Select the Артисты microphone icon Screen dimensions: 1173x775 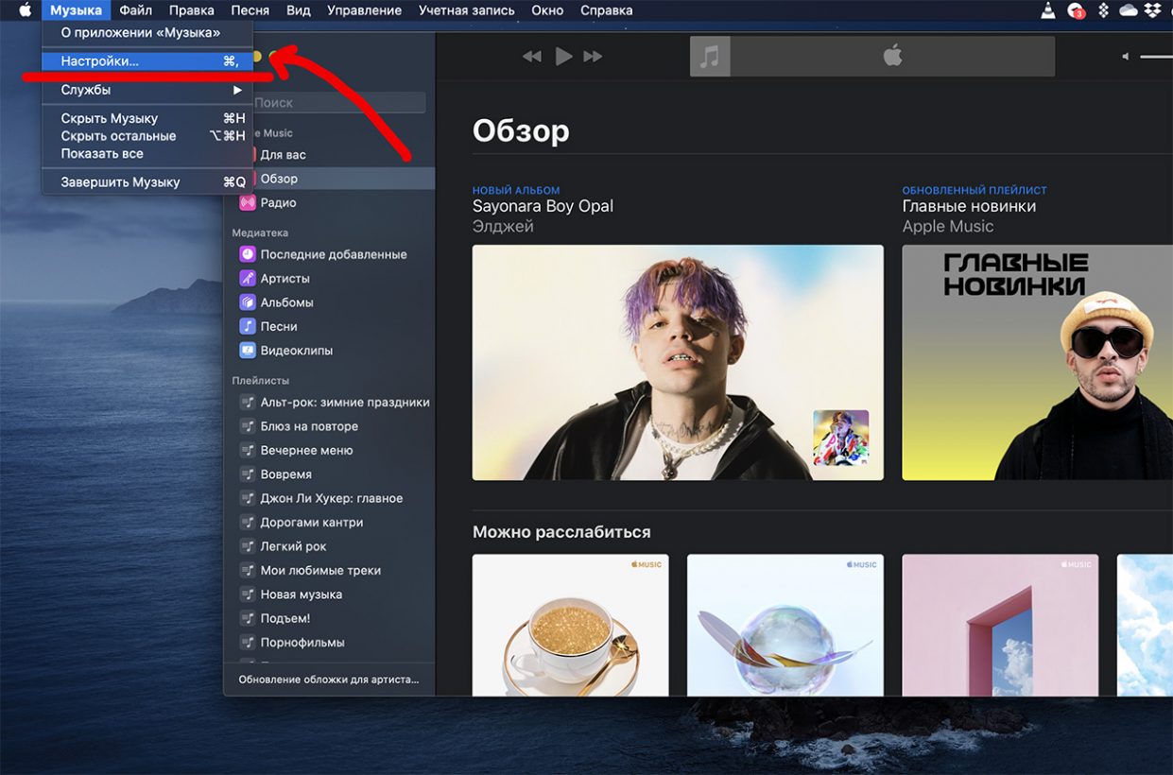(x=247, y=278)
